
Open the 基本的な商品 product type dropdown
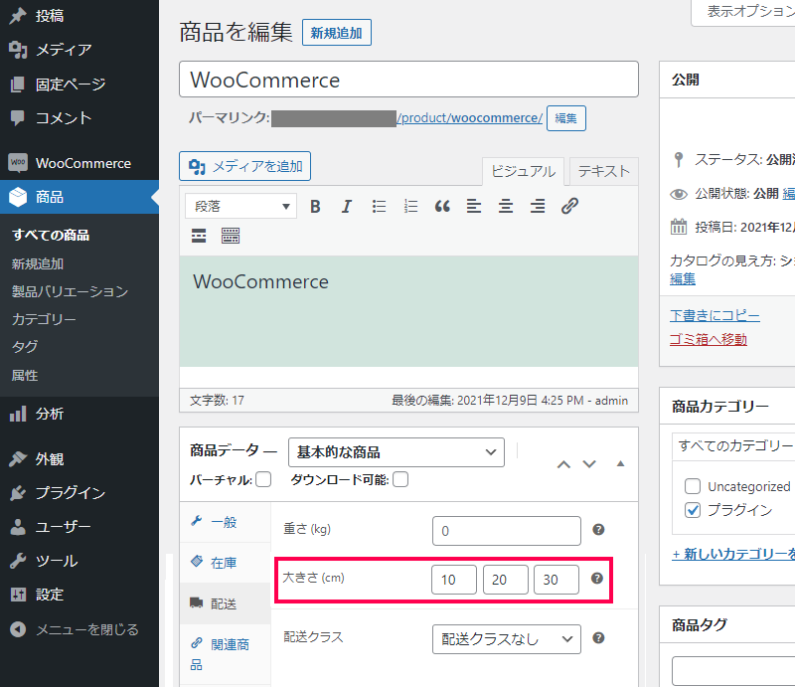[x=396, y=452]
